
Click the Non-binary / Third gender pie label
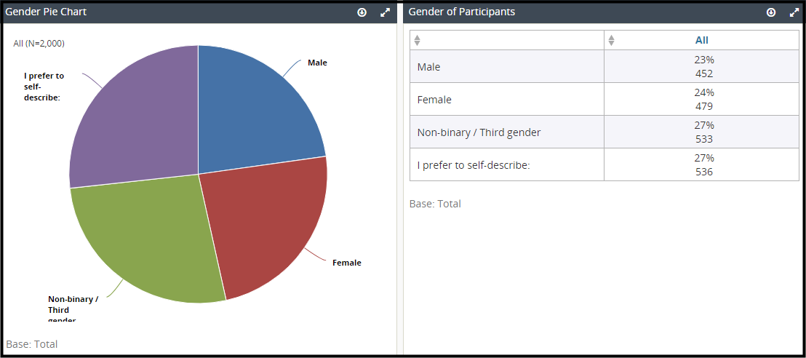(73, 309)
